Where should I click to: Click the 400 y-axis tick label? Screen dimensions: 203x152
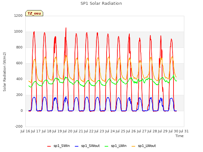[19, 79]
